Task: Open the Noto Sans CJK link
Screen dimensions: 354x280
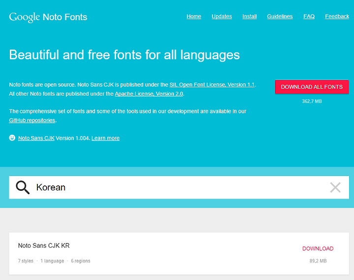Action: coord(36,138)
